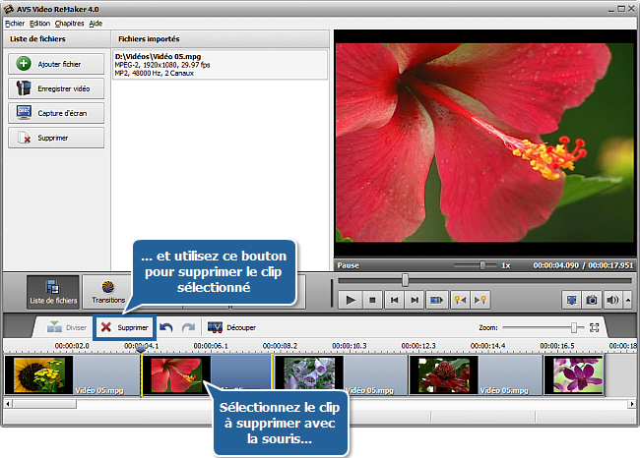Open the Chapitres menu
Image resolution: width=640 pixels, height=458 pixels.
[69, 23]
